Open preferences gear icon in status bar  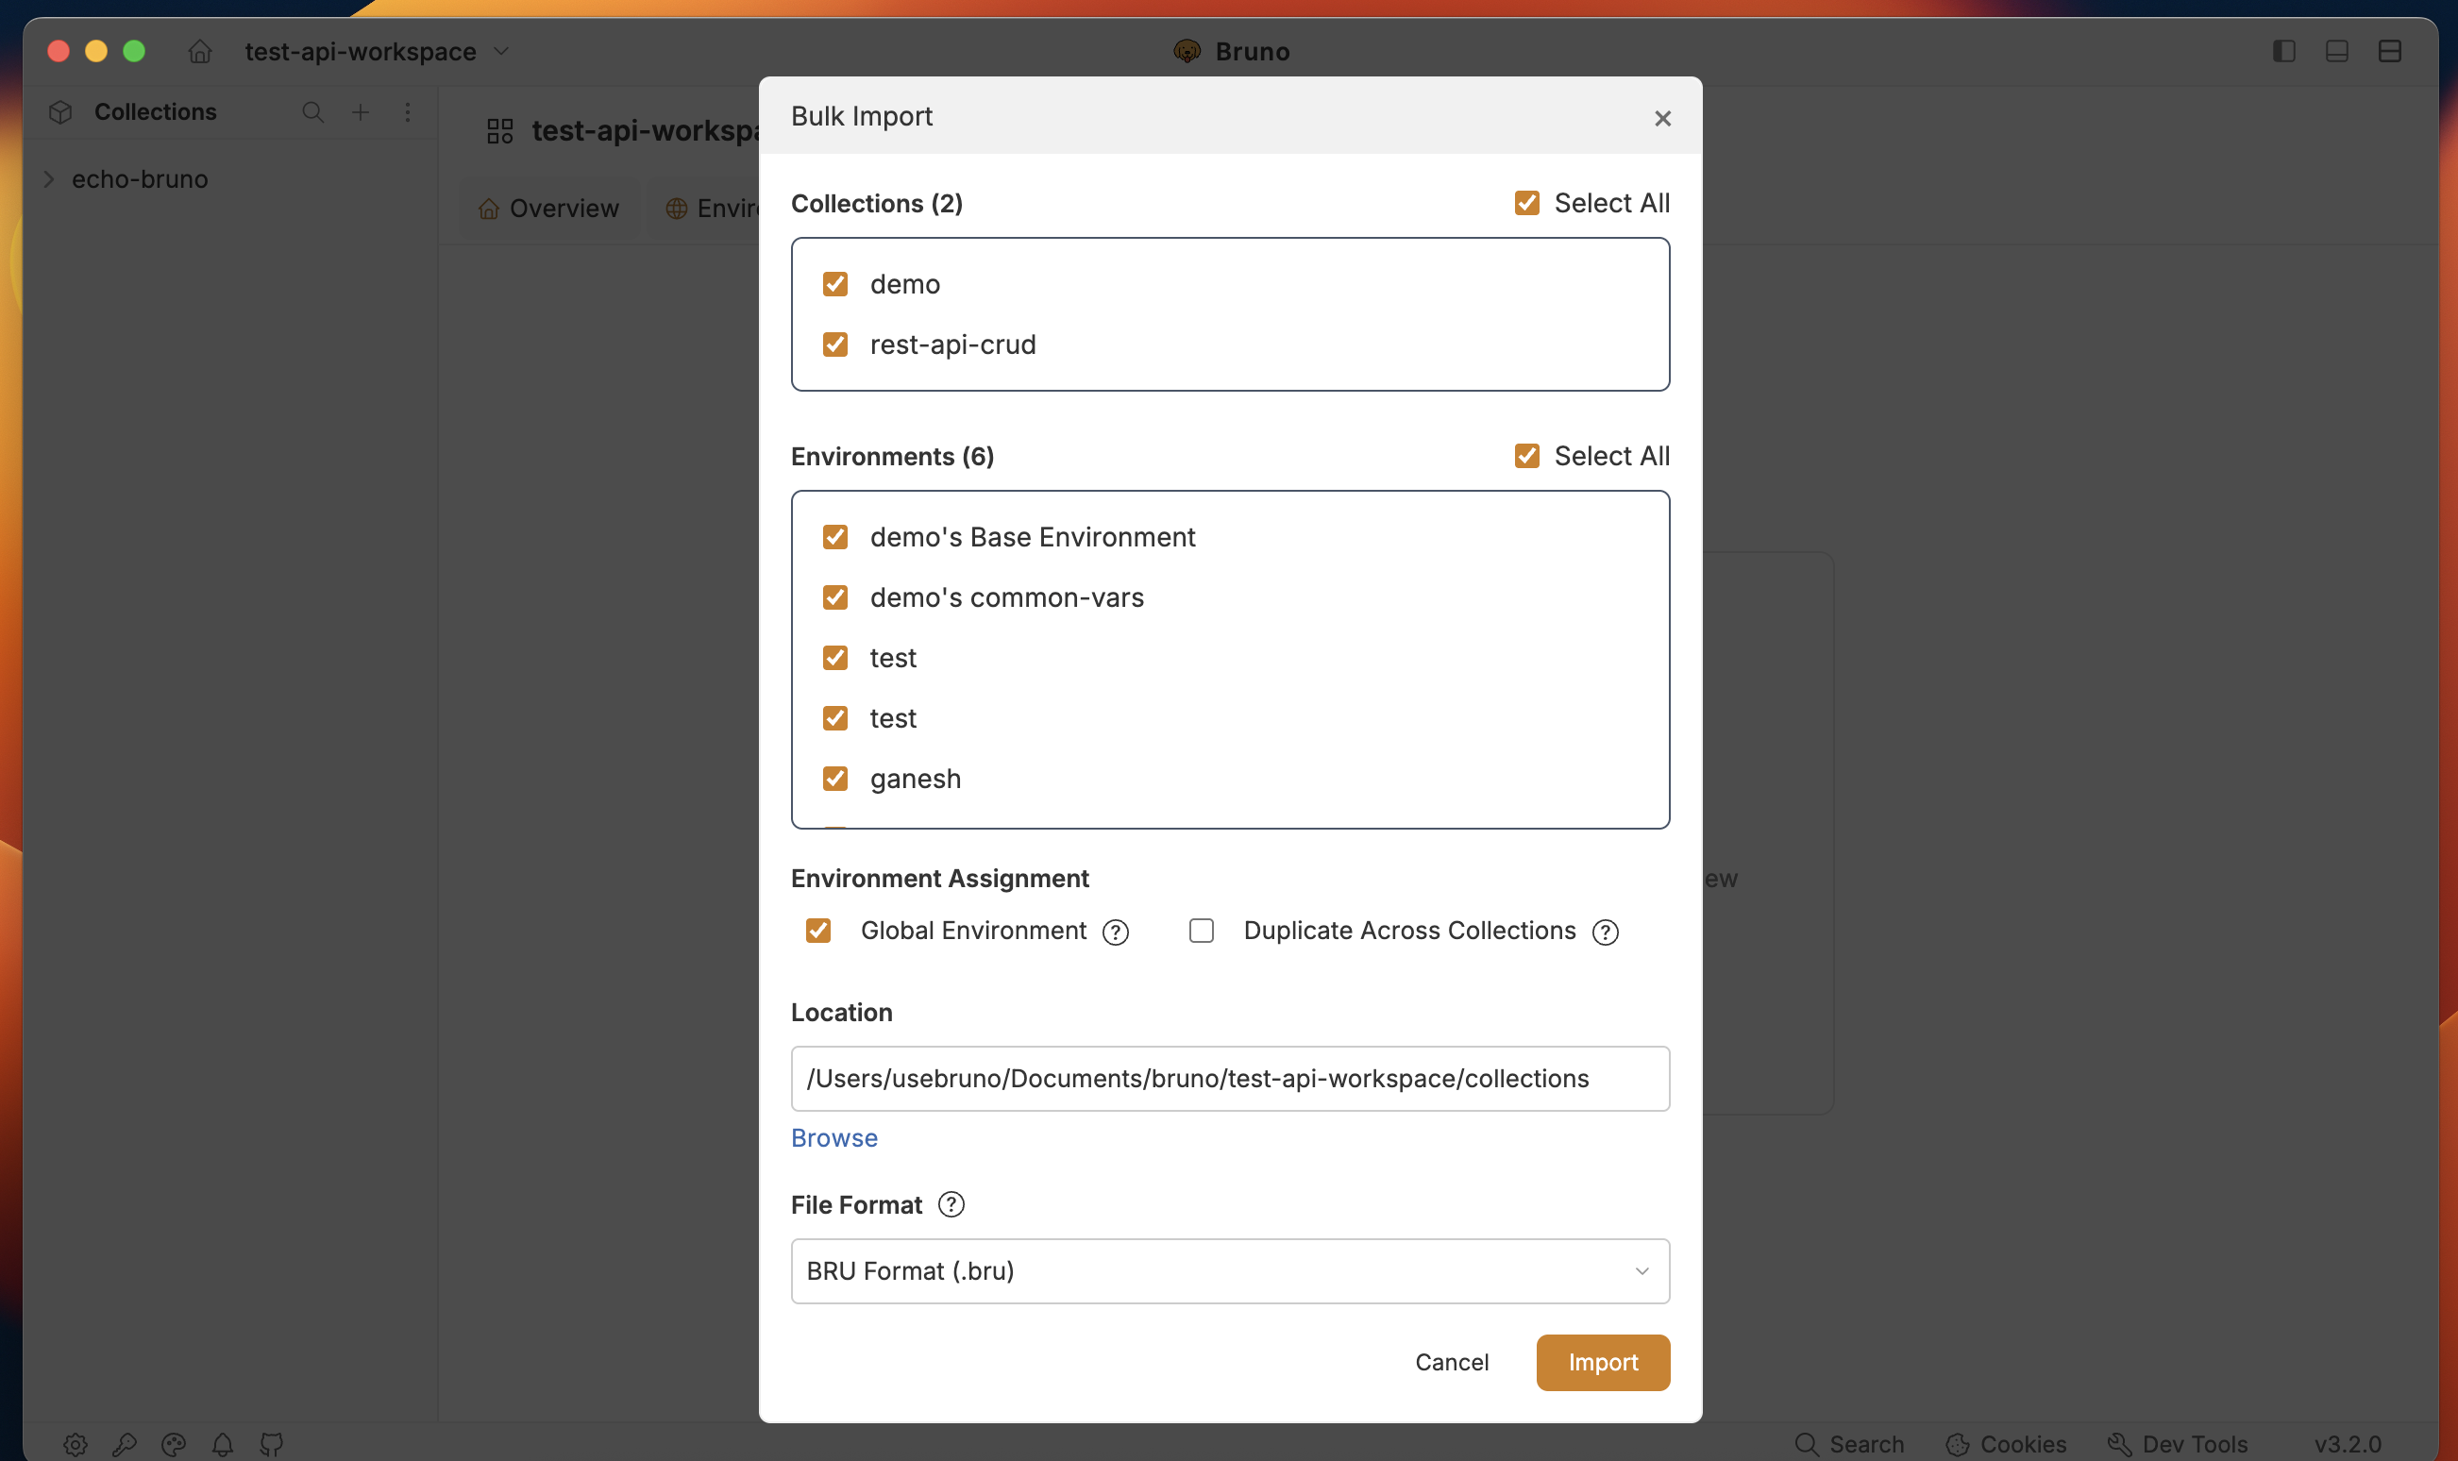point(76,1444)
